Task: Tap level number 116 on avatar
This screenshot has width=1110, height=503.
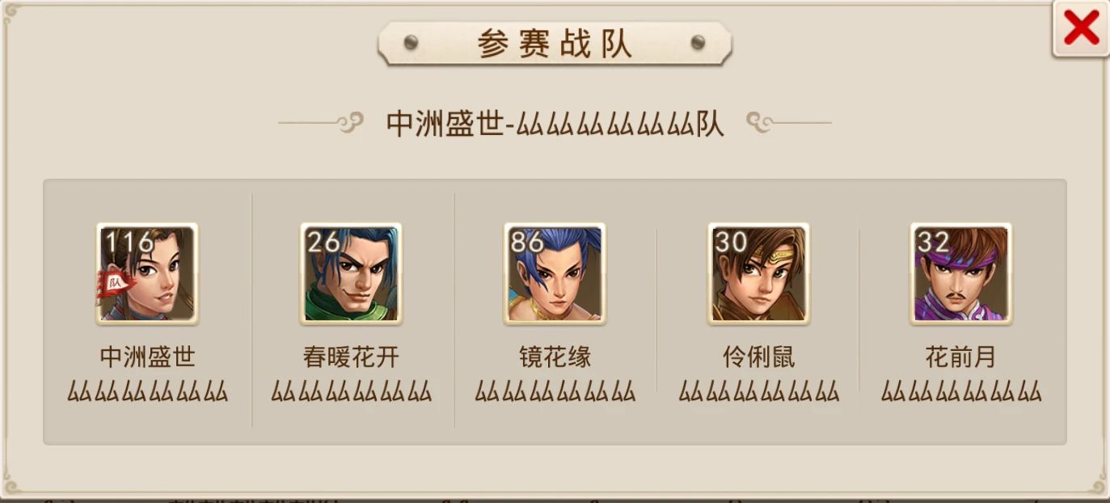Action: (129, 241)
